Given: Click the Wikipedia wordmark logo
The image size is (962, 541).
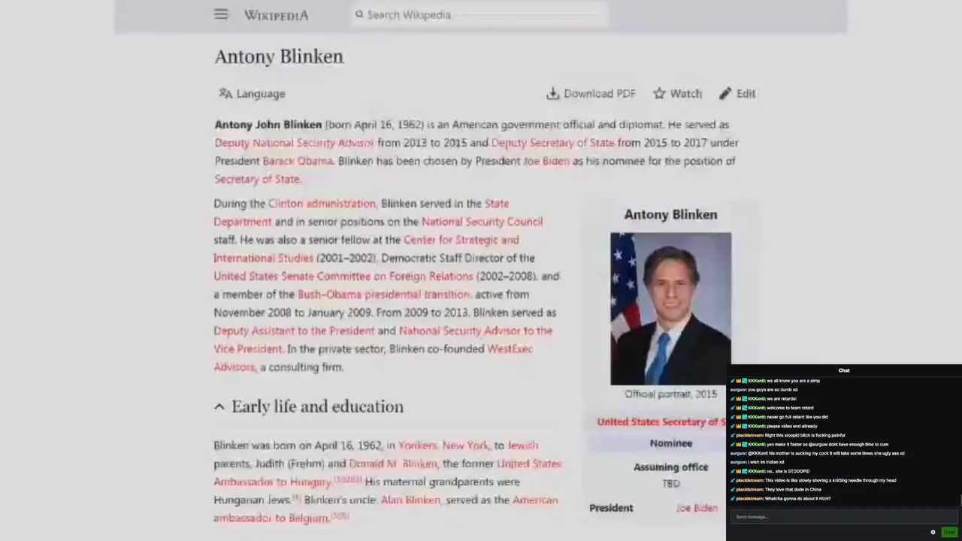Looking at the screenshot, I should [x=276, y=14].
